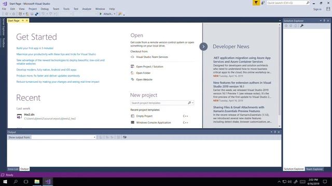Toggle auto-hide pin on Solution Explorer
This screenshot has height=186, width=332.
pyautogui.click(x=324, y=21)
